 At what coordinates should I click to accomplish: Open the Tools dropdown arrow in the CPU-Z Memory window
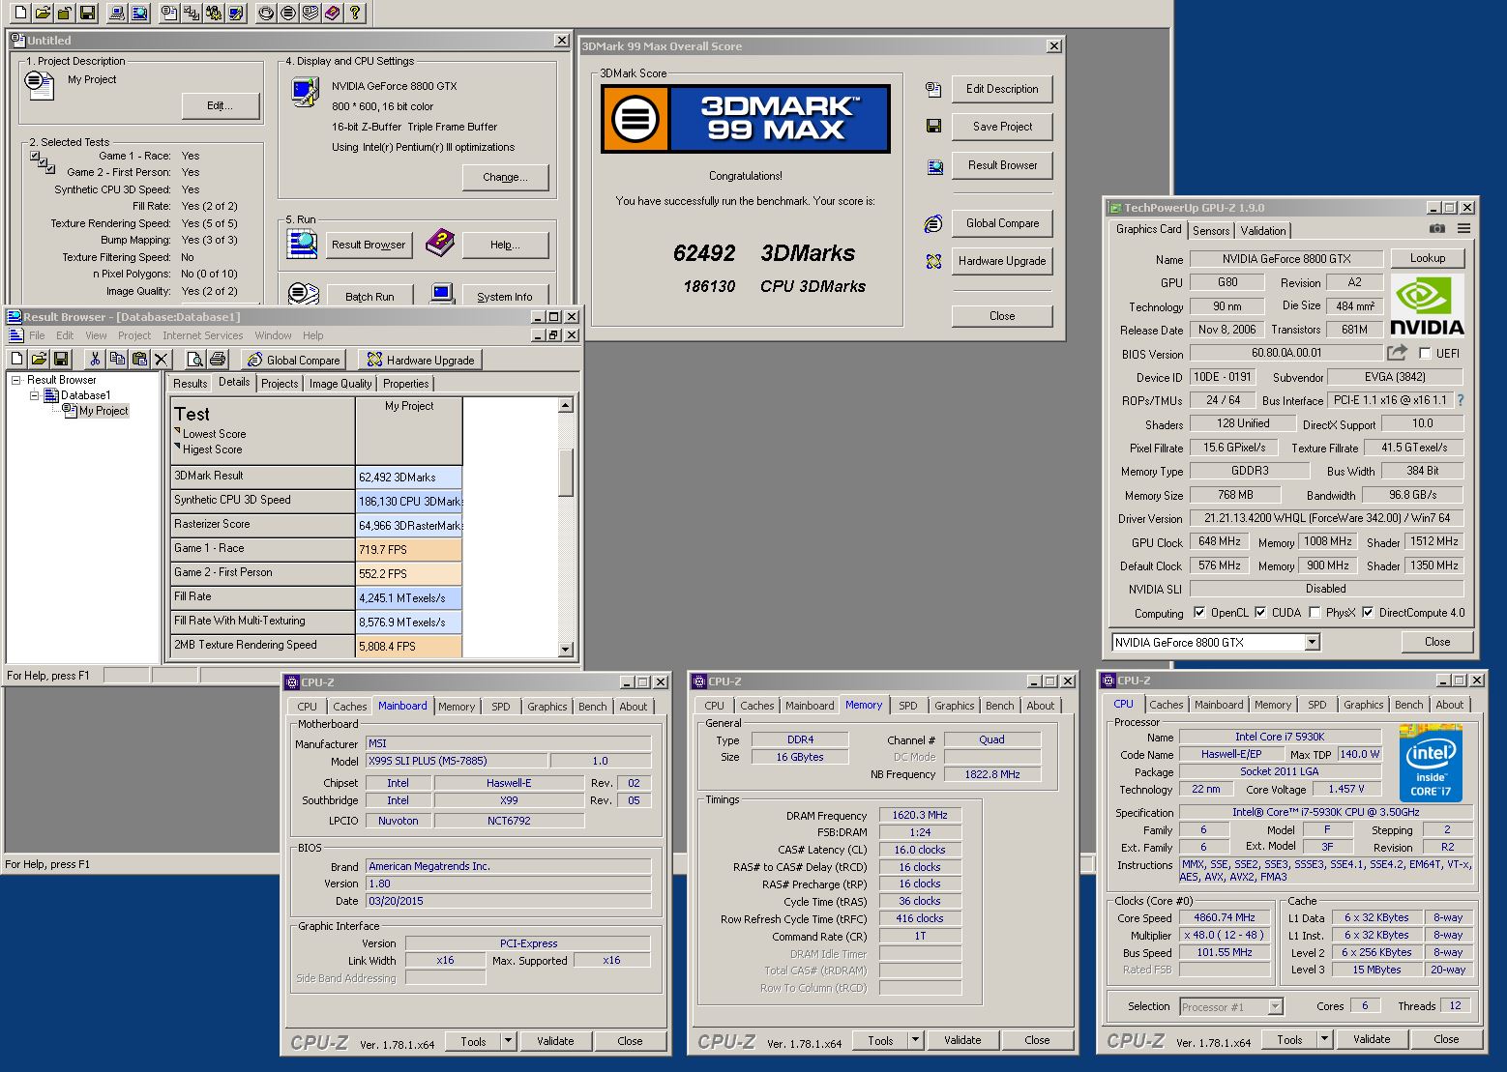click(916, 1040)
